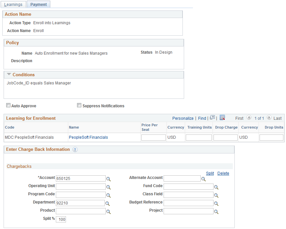Switch to the Learnings tab

click(13, 4)
